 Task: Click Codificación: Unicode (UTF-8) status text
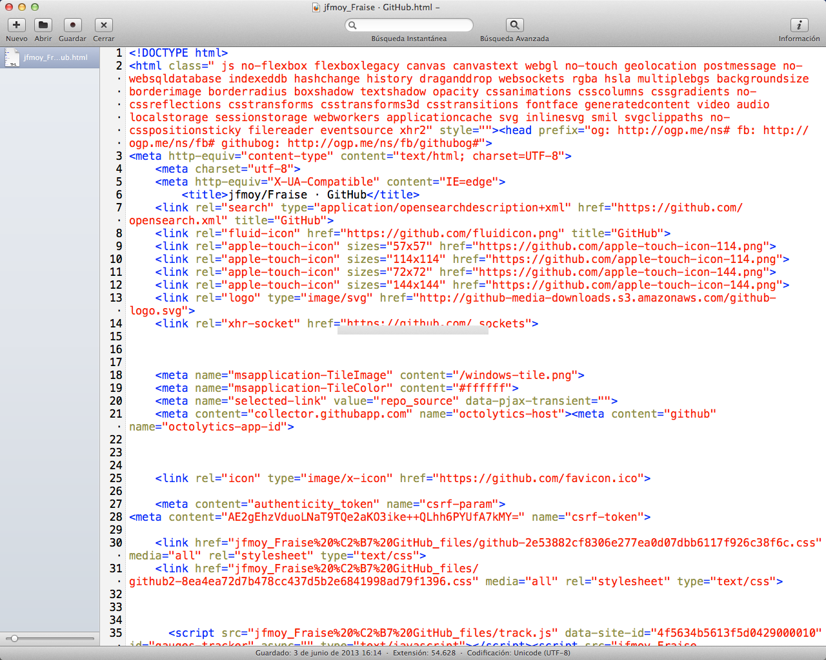coord(519,653)
